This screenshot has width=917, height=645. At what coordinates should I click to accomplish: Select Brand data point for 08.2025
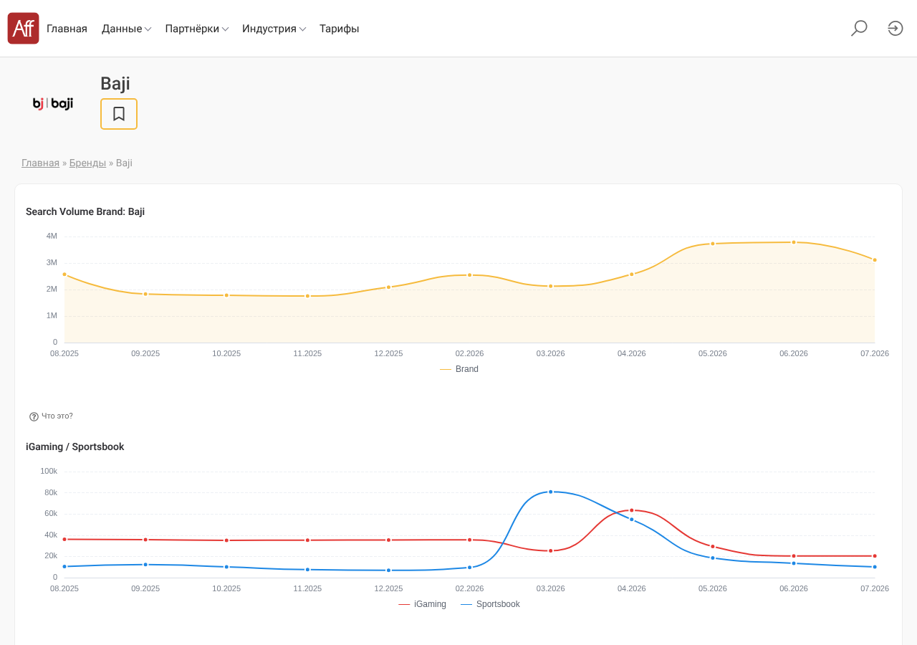(x=64, y=274)
